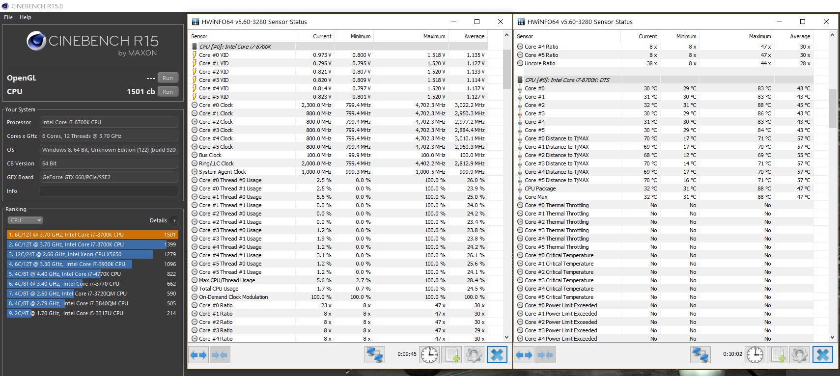Image resolution: width=840 pixels, height=376 pixels.
Task: Click shrink arrows icon in right HWiNFO window
Action: 545,355
